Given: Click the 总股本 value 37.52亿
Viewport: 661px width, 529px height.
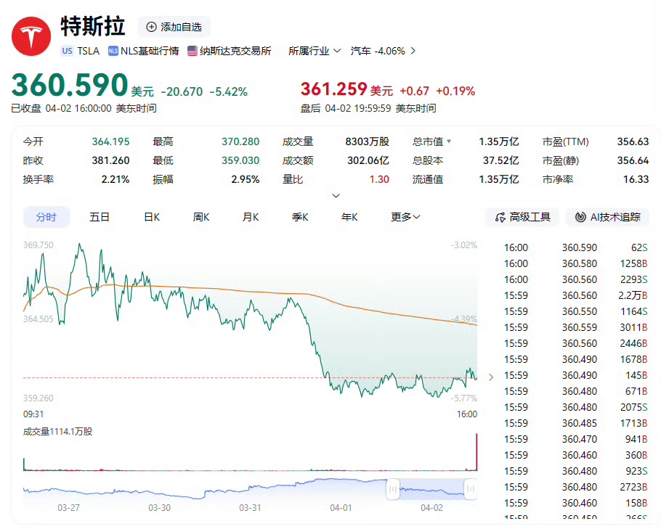Looking at the screenshot, I should [500, 160].
